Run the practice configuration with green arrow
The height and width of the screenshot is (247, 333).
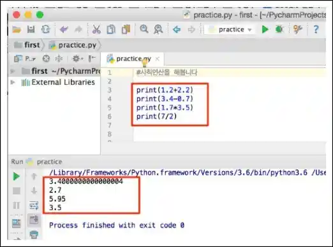pos(265,29)
